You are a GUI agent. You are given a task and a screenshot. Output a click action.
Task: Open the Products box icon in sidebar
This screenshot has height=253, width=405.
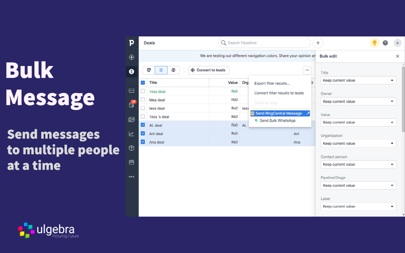coord(131,148)
